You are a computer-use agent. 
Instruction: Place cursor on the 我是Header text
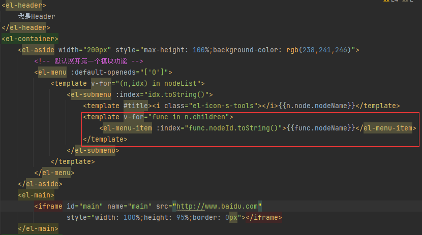click(36, 16)
